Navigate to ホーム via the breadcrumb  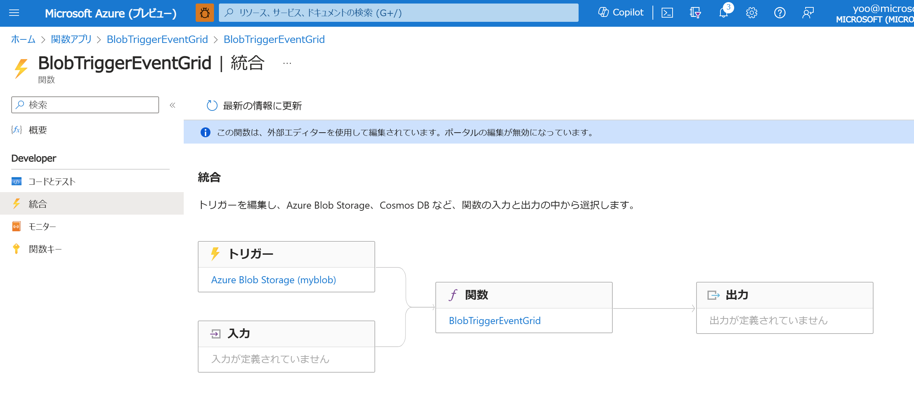tap(23, 39)
